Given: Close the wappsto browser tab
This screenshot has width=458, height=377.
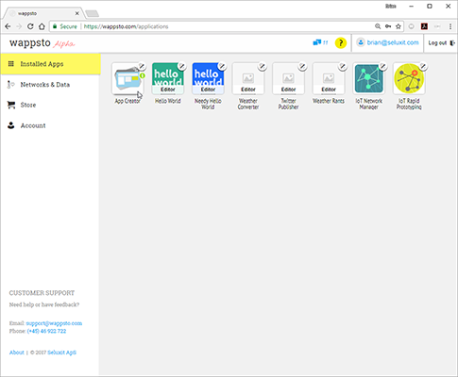Looking at the screenshot, I should coord(76,13).
